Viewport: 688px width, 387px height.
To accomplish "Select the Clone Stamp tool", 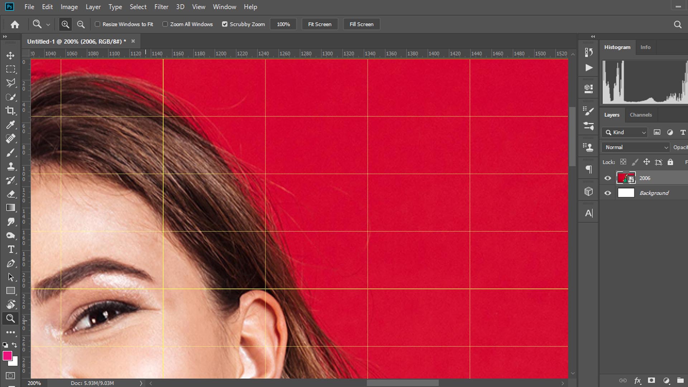I will tap(10, 166).
